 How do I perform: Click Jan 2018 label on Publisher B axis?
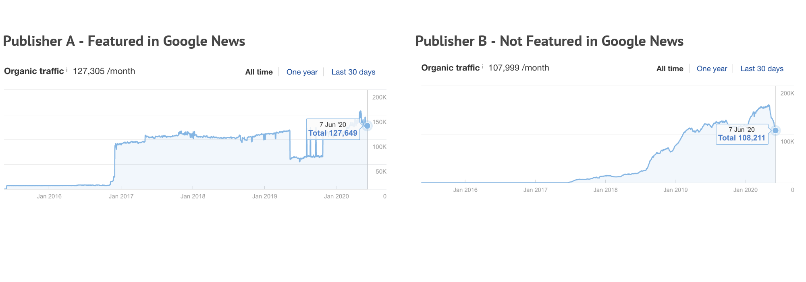point(605,190)
